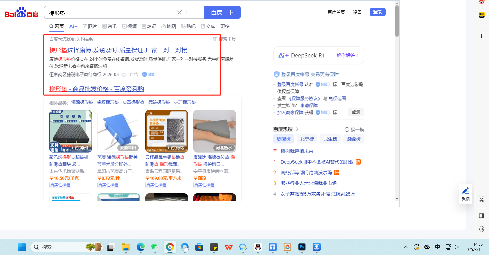The height and width of the screenshot is (255, 489).
Task: Switch to the 图片 tab
Action: click(x=90, y=26)
